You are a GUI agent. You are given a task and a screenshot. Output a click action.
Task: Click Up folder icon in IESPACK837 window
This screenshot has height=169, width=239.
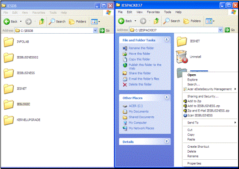click(x=156, y=21)
